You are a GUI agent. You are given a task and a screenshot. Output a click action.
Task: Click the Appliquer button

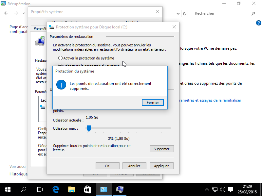[x=161, y=166]
